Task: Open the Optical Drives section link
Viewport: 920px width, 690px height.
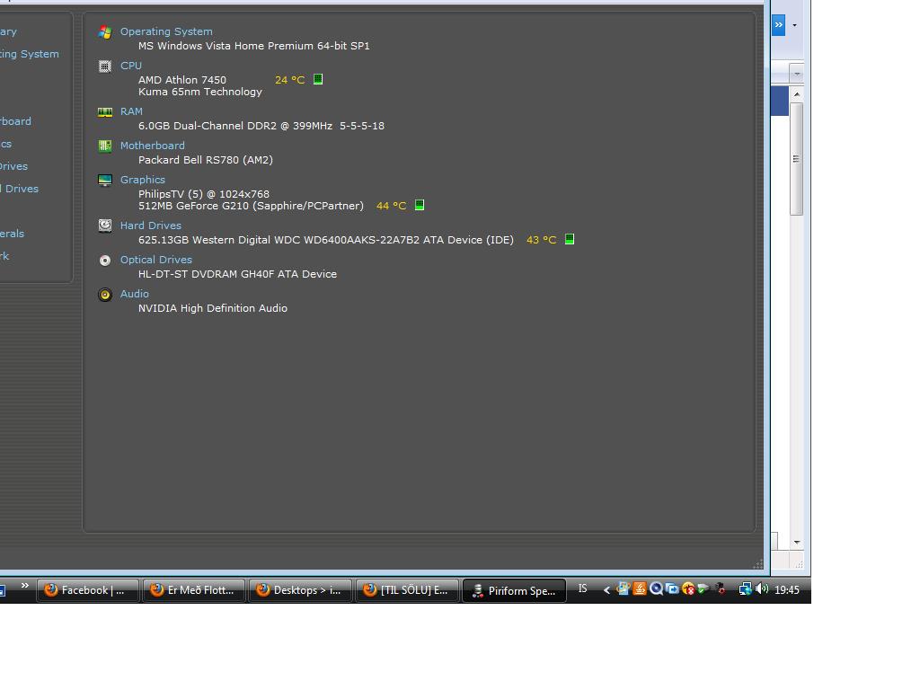Action: 156,260
